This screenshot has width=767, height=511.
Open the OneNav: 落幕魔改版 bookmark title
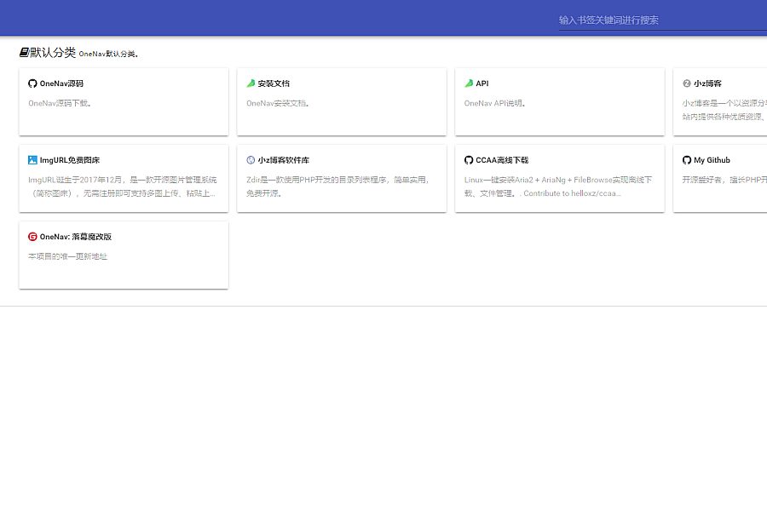(76, 237)
